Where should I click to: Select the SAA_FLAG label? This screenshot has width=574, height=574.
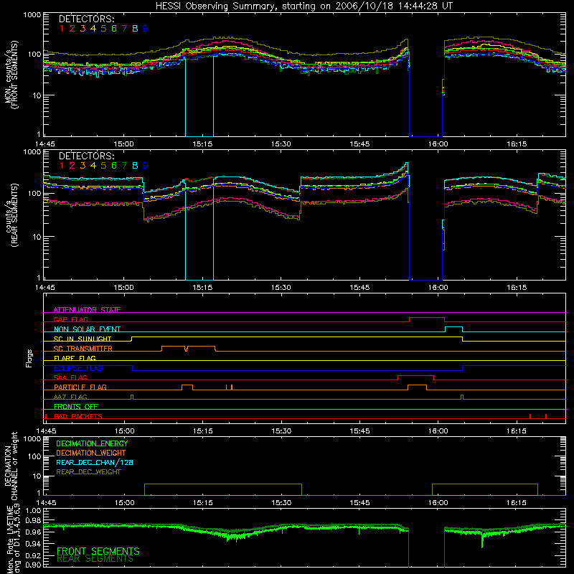click(x=70, y=377)
